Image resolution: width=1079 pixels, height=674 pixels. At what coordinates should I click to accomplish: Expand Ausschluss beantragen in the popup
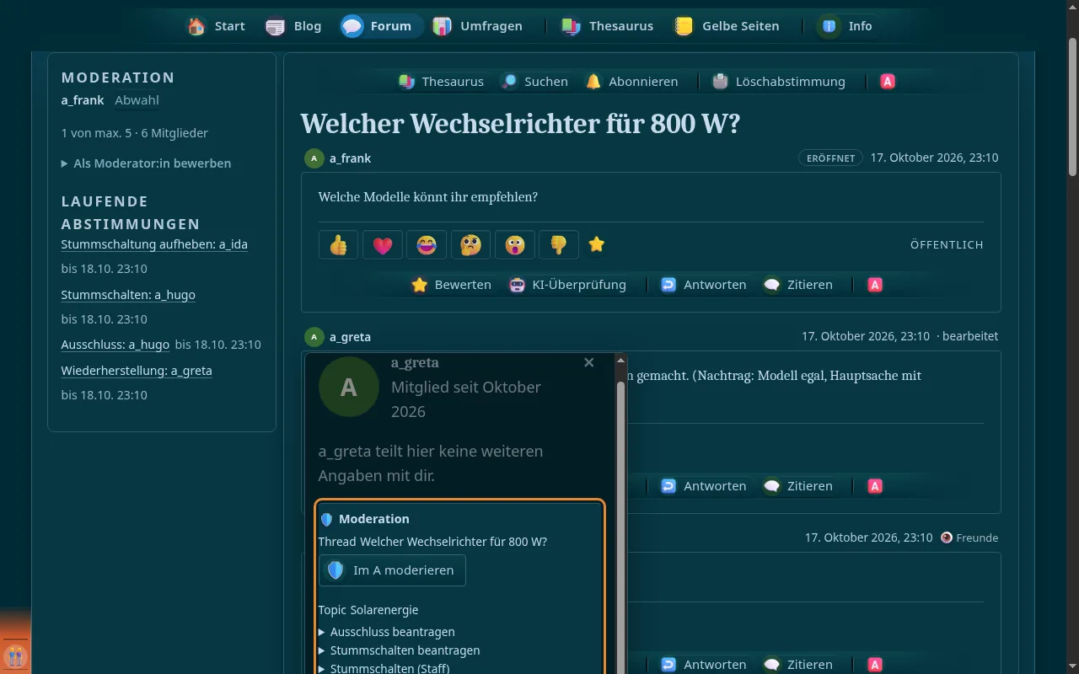pyautogui.click(x=387, y=632)
